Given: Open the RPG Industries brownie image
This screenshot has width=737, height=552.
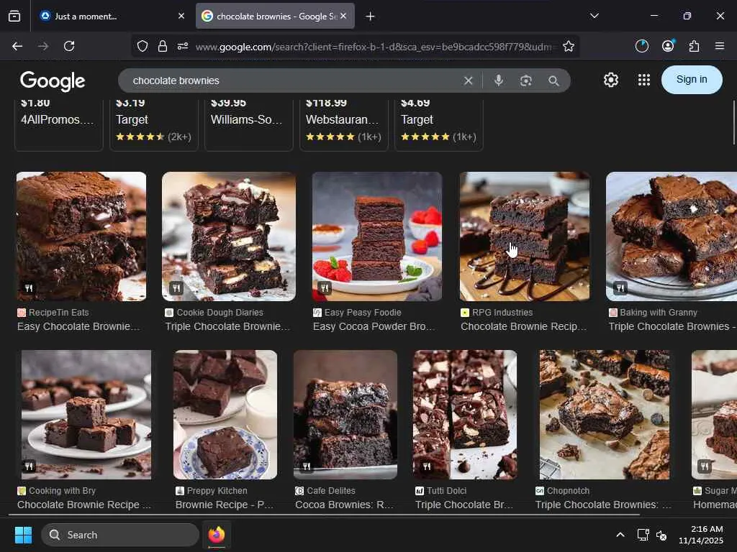Looking at the screenshot, I should pyautogui.click(x=525, y=236).
